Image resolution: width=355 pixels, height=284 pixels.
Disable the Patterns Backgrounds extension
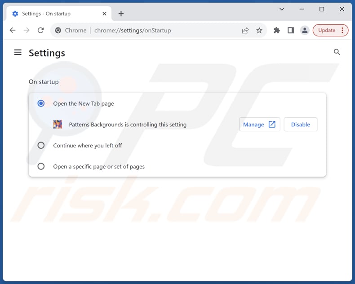pyautogui.click(x=301, y=124)
